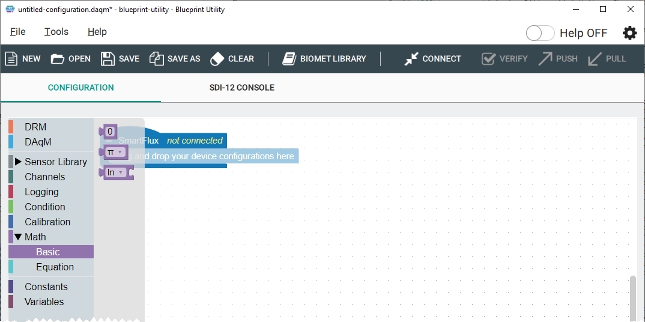Select the Equation math subcategory
The image size is (645, 322).
pyautogui.click(x=51, y=267)
